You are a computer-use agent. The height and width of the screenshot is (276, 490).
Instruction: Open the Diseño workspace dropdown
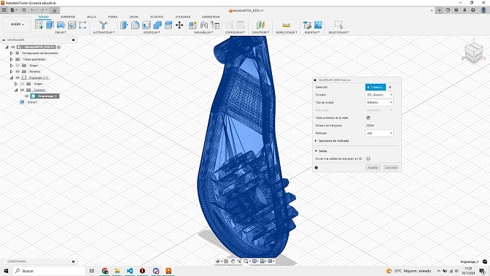pos(17,24)
